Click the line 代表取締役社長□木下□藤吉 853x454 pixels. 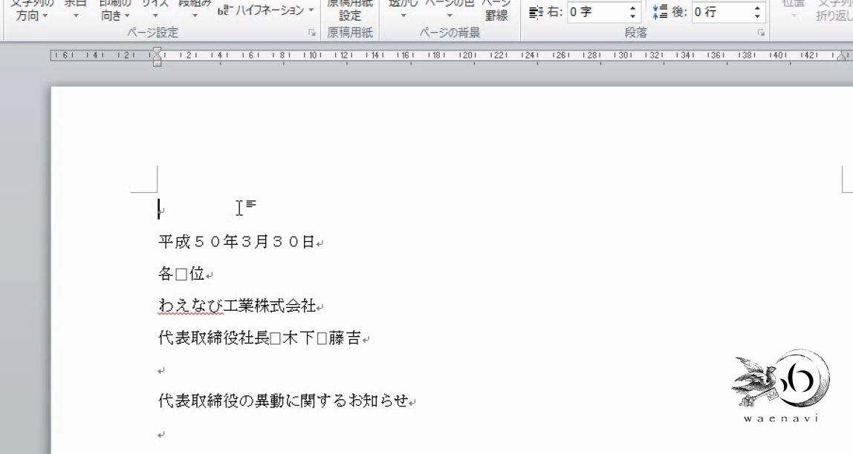260,338
